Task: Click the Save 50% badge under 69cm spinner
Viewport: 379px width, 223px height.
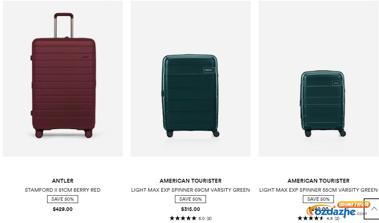Action: [190, 199]
